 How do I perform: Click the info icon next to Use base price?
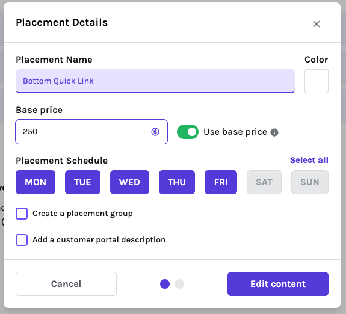click(x=274, y=132)
